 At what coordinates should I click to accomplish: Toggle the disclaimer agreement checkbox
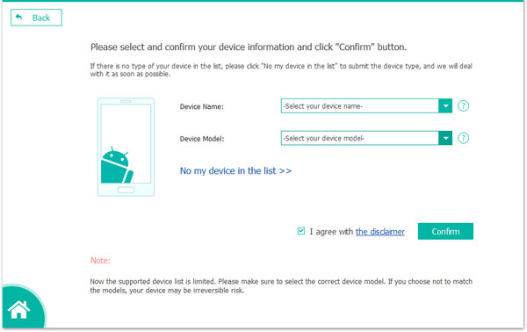tap(301, 231)
